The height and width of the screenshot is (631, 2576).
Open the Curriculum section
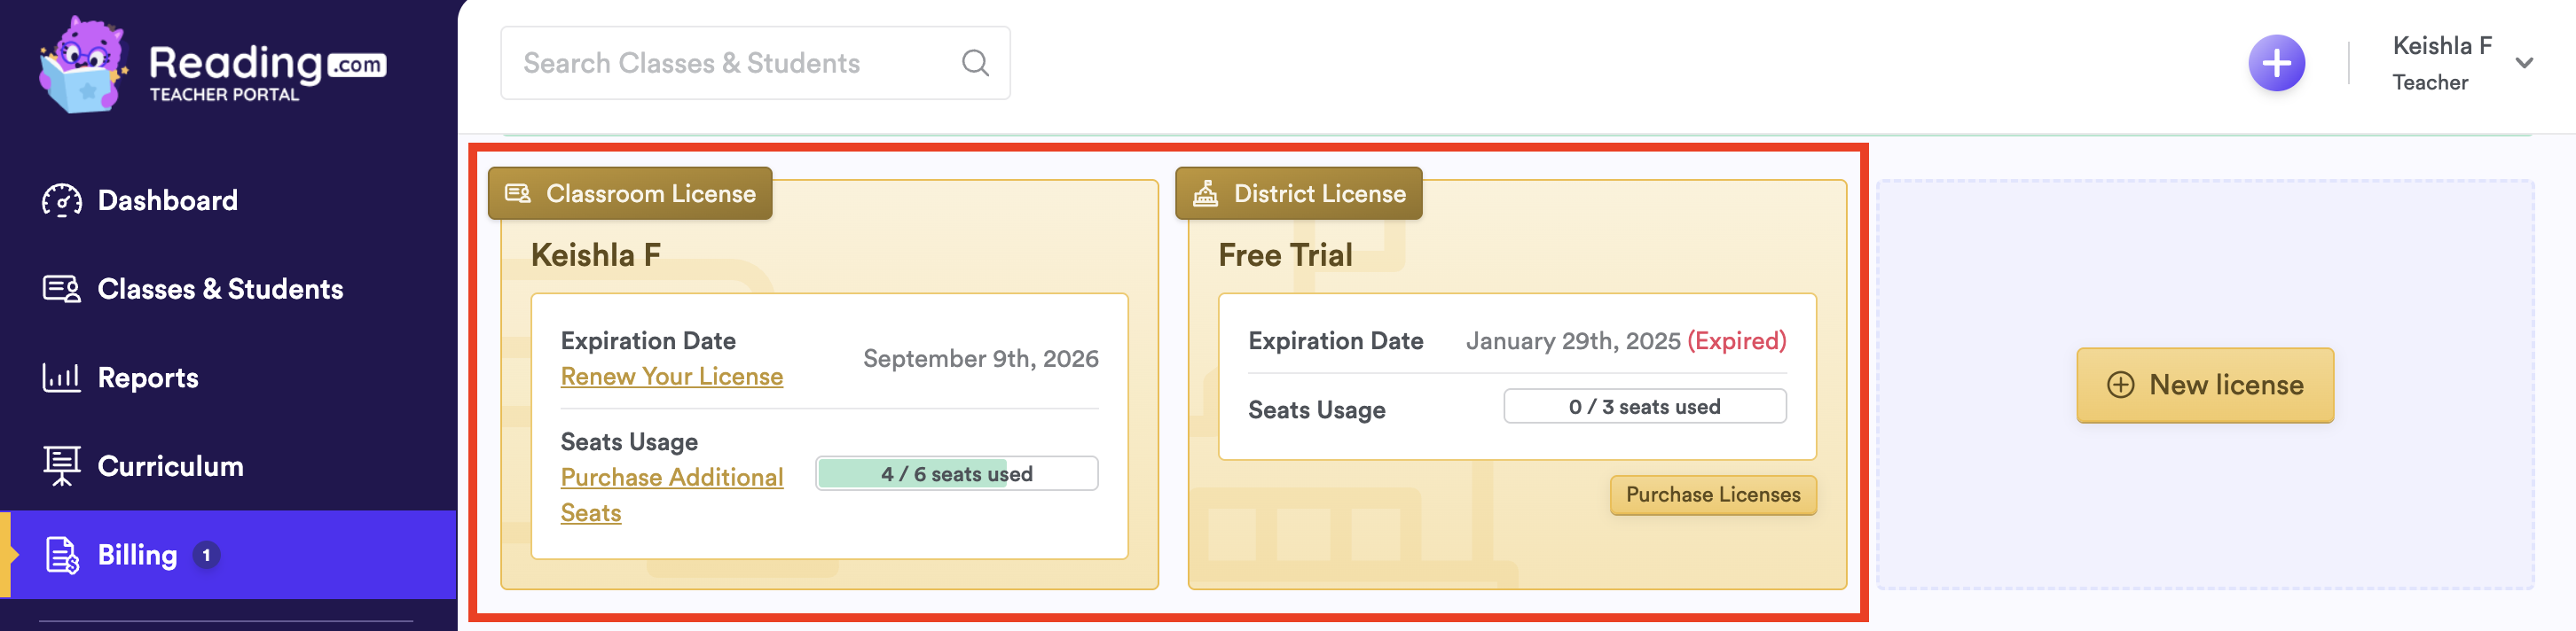(170, 466)
